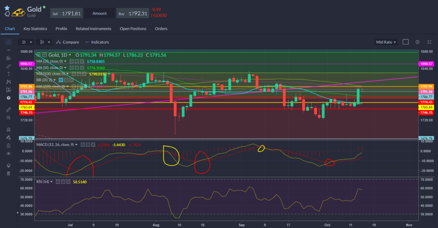Switch to the Chart tab
Image resolution: width=438 pixels, height=228 pixels.
click(x=10, y=29)
